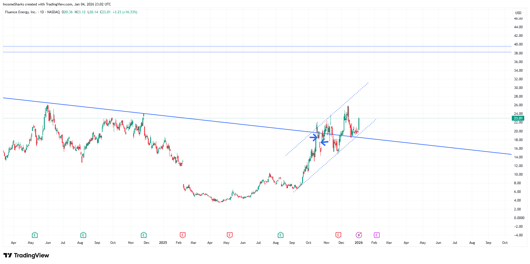
Task: Click 34.00 on the price axis
Action: pyautogui.click(x=518, y=71)
